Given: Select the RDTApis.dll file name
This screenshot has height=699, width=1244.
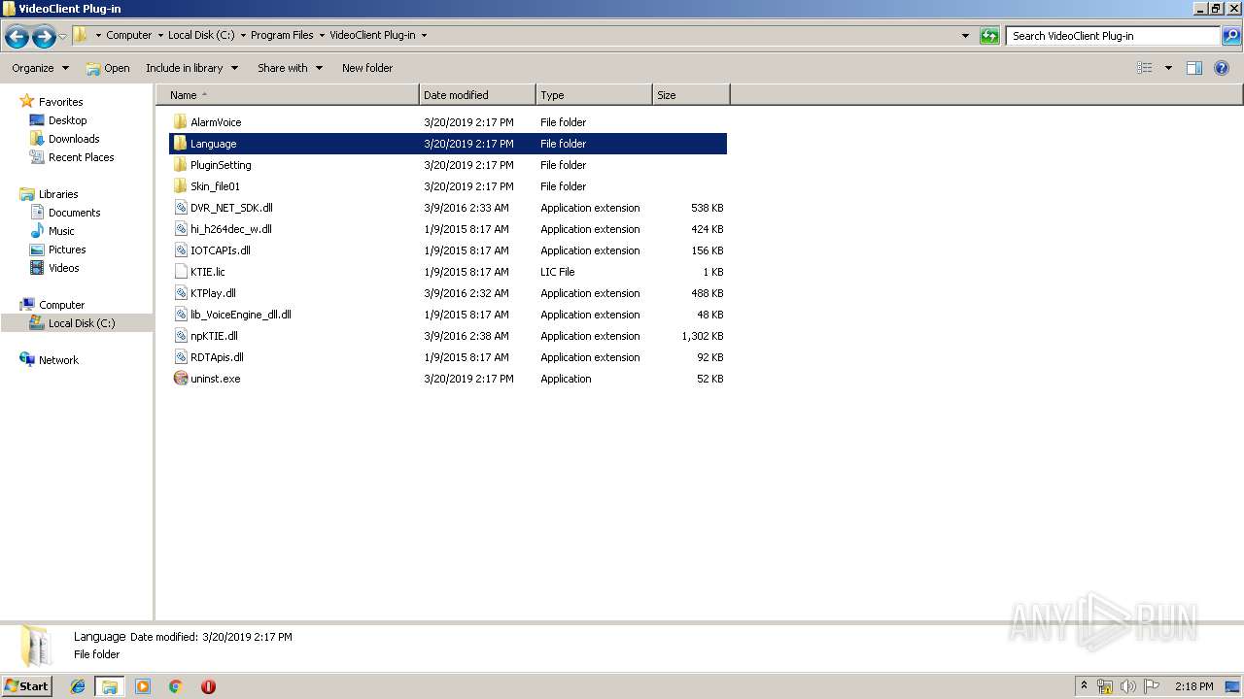Looking at the screenshot, I should (217, 357).
